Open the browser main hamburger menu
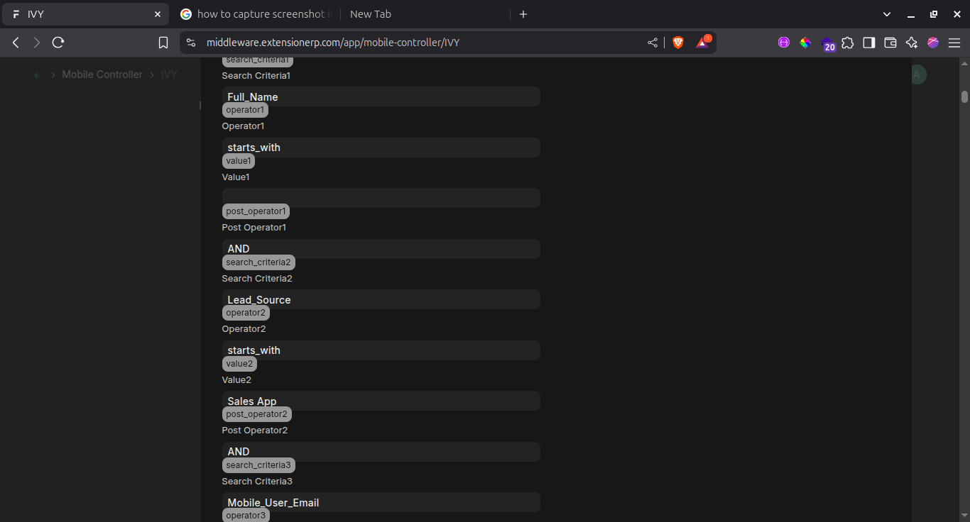 pyautogui.click(x=954, y=43)
